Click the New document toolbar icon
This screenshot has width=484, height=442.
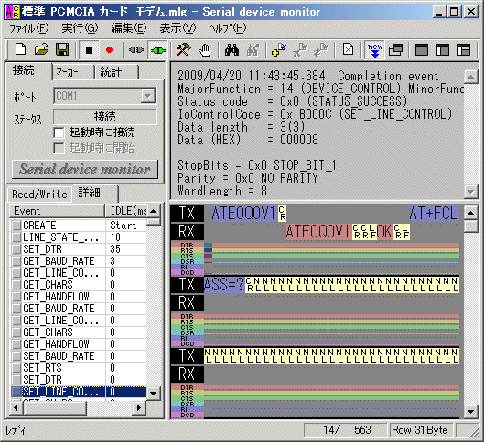pos(21,49)
